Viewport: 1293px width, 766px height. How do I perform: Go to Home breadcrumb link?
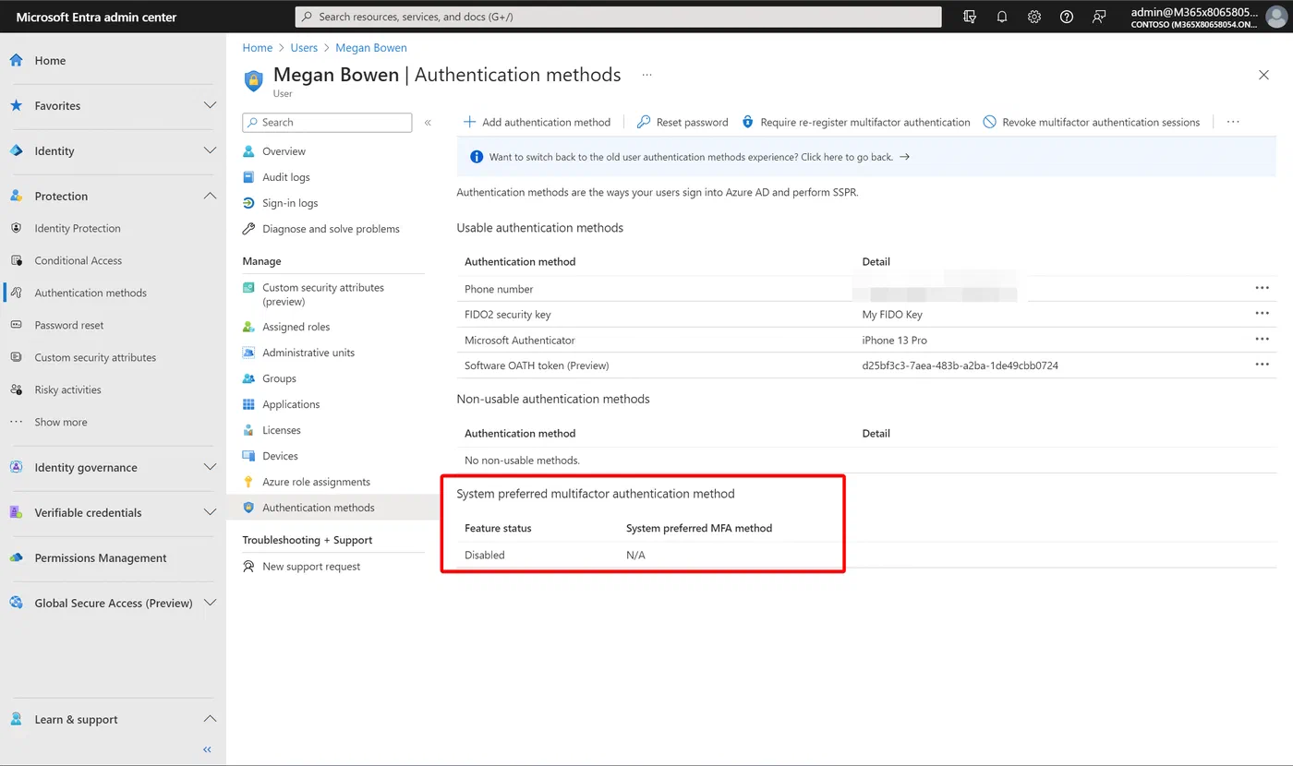[258, 48]
